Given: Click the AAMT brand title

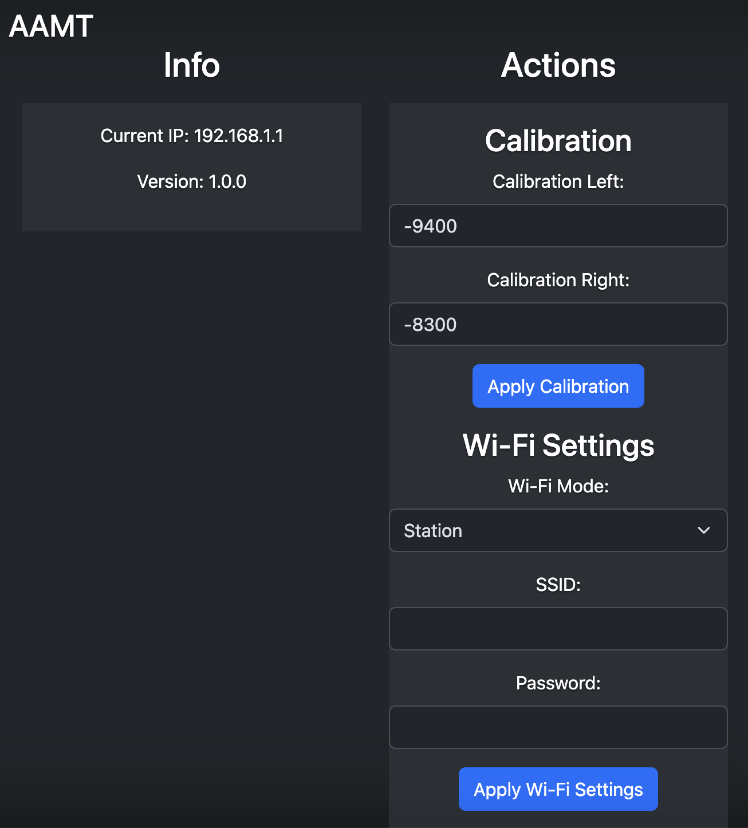Looking at the screenshot, I should [51, 26].
